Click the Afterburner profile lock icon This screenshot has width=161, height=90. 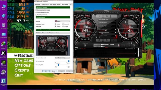tap(132, 43)
